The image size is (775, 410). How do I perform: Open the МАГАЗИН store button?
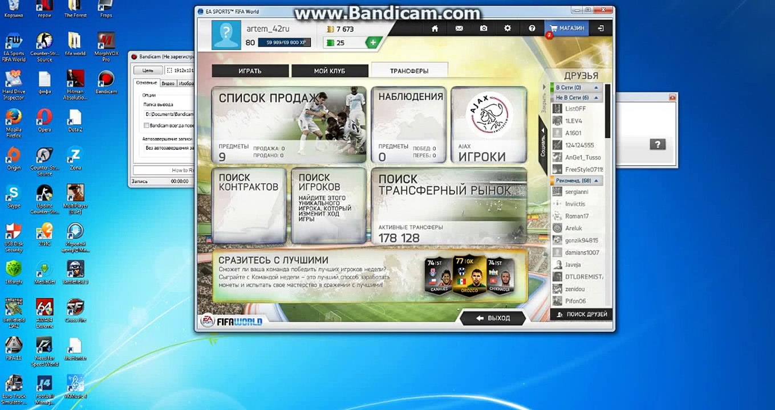click(x=567, y=28)
